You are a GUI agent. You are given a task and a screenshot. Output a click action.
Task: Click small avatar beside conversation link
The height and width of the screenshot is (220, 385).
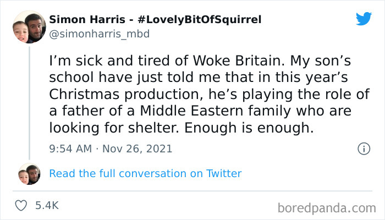(x=28, y=173)
